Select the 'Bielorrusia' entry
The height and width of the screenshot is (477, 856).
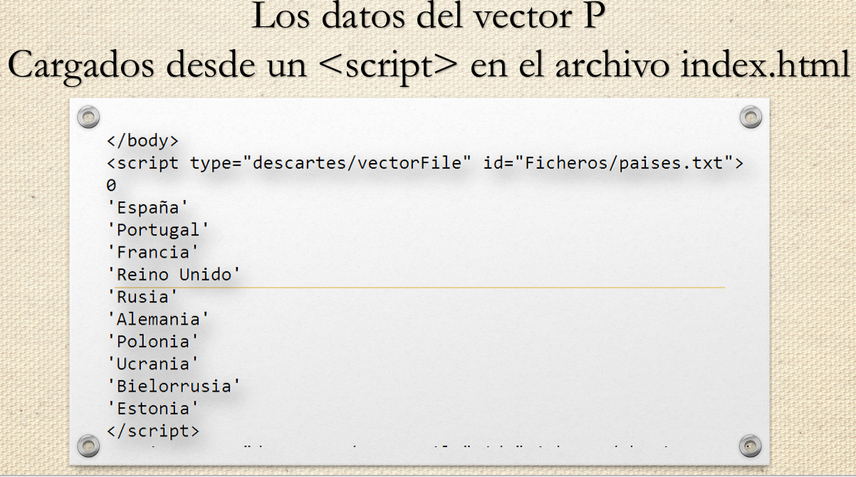173,386
